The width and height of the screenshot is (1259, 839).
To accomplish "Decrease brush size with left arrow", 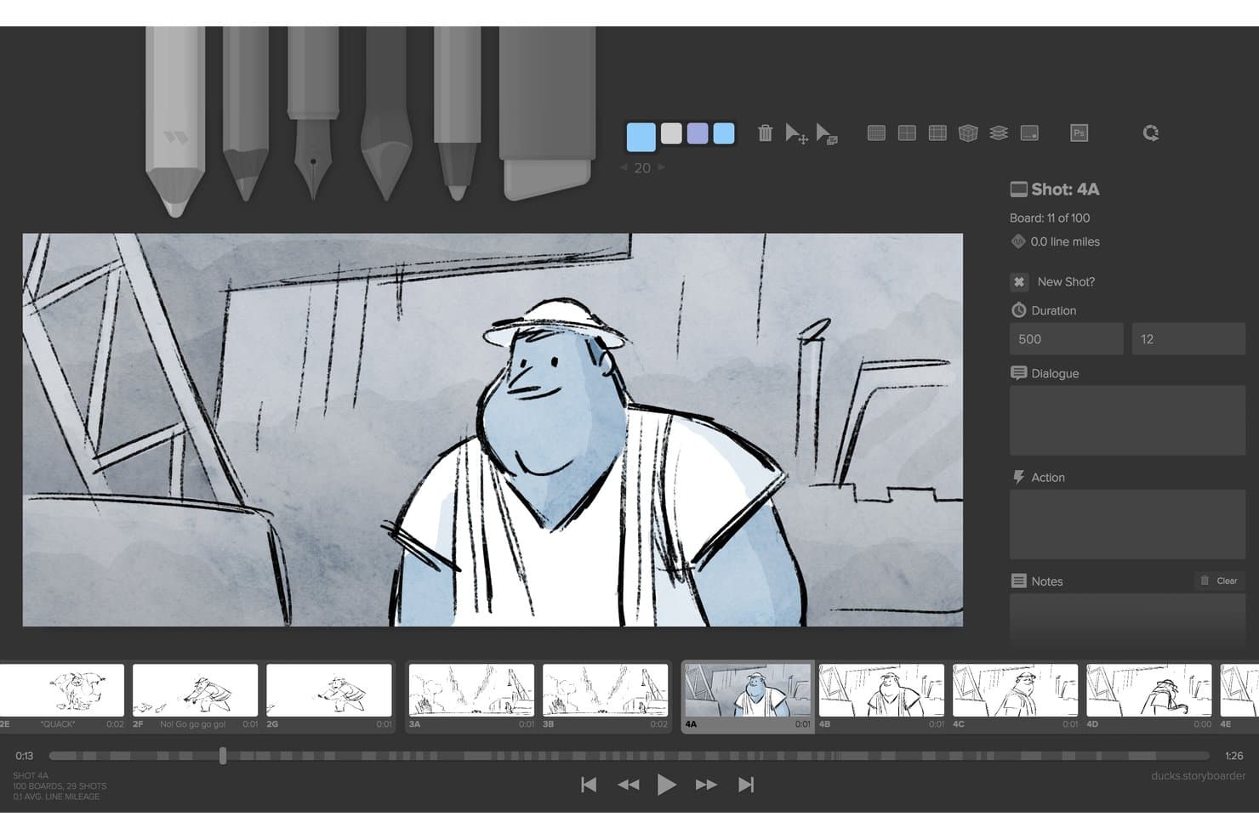I will tap(624, 167).
